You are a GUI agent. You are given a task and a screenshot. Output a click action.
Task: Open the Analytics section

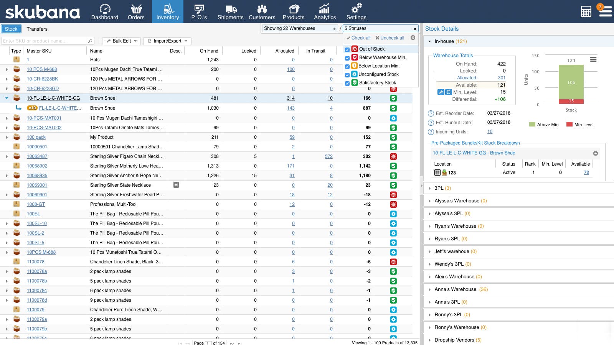[325, 11]
